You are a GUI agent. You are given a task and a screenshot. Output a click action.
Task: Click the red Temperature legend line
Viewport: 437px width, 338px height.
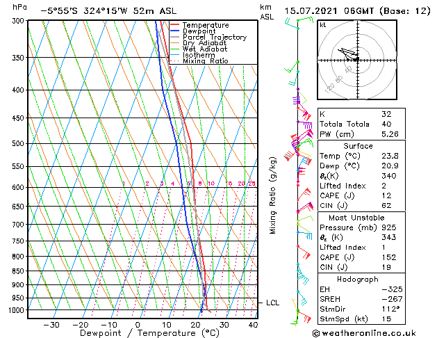click(x=174, y=25)
